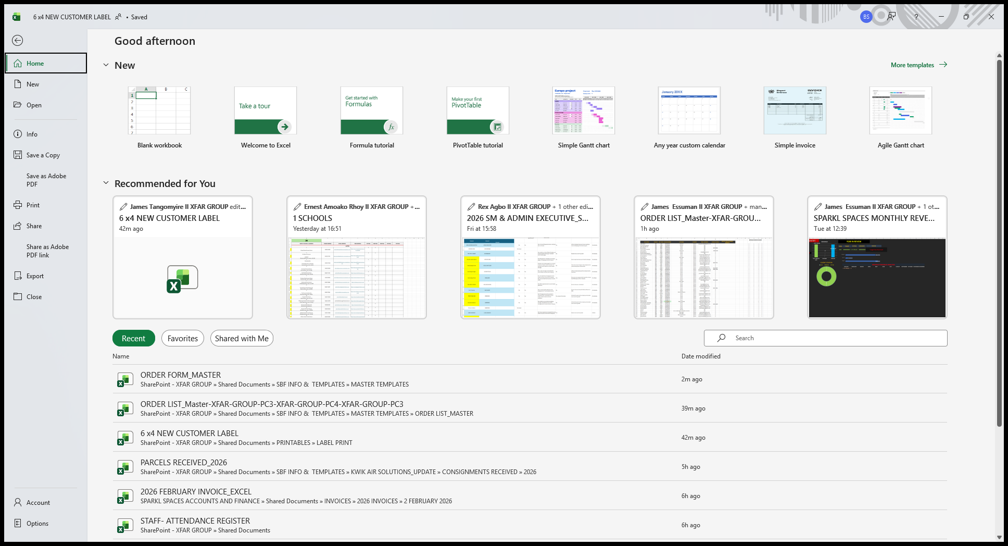The width and height of the screenshot is (1008, 546).
Task: Collapse the Recommended for You section
Action: (106, 183)
